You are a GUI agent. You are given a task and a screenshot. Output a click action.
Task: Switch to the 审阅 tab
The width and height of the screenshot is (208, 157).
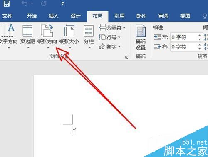163,16
